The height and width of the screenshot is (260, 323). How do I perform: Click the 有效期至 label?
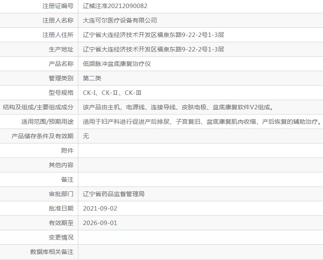click(x=61, y=223)
